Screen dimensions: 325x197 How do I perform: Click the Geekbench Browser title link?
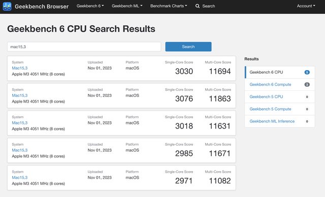point(42,7)
